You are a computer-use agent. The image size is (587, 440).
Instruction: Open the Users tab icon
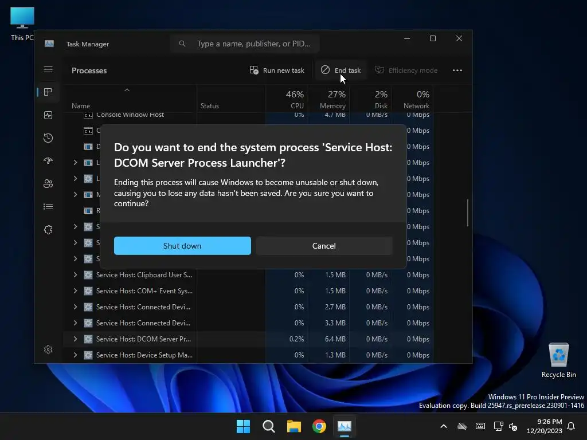[x=48, y=184]
